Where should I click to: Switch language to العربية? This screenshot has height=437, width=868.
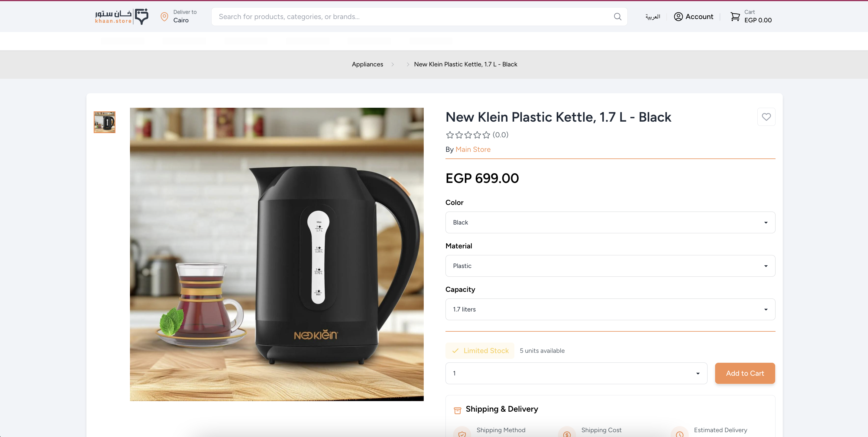pos(652,17)
